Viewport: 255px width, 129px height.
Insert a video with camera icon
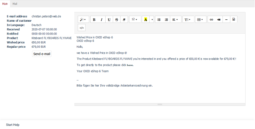219,19
